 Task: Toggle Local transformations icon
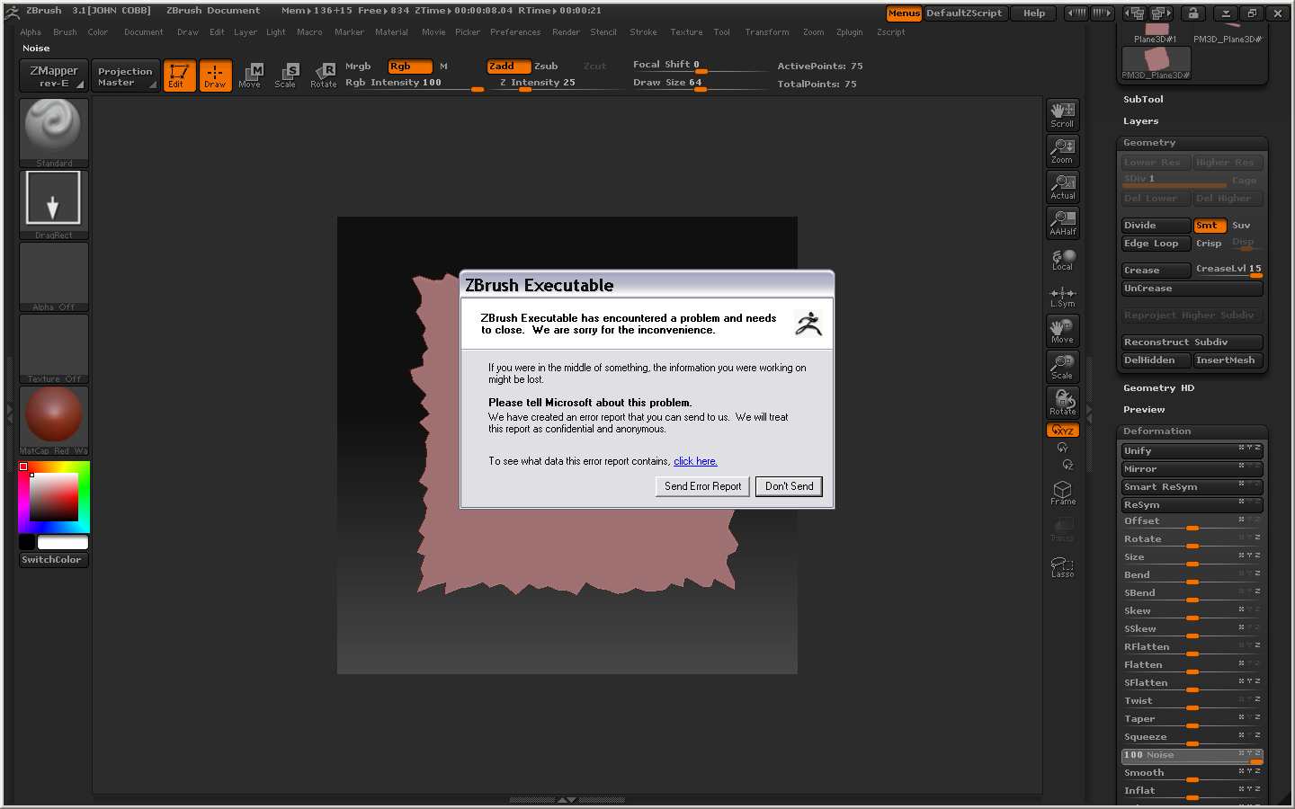click(x=1063, y=259)
